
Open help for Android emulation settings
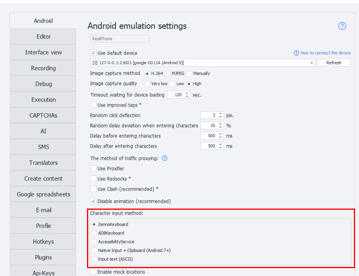pos(342,26)
